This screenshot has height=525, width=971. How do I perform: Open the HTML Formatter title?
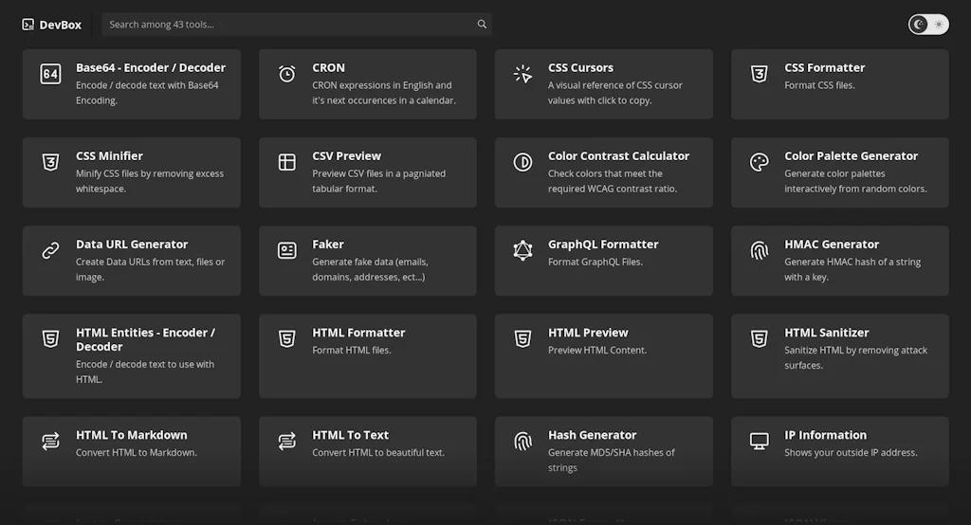coord(357,333)
